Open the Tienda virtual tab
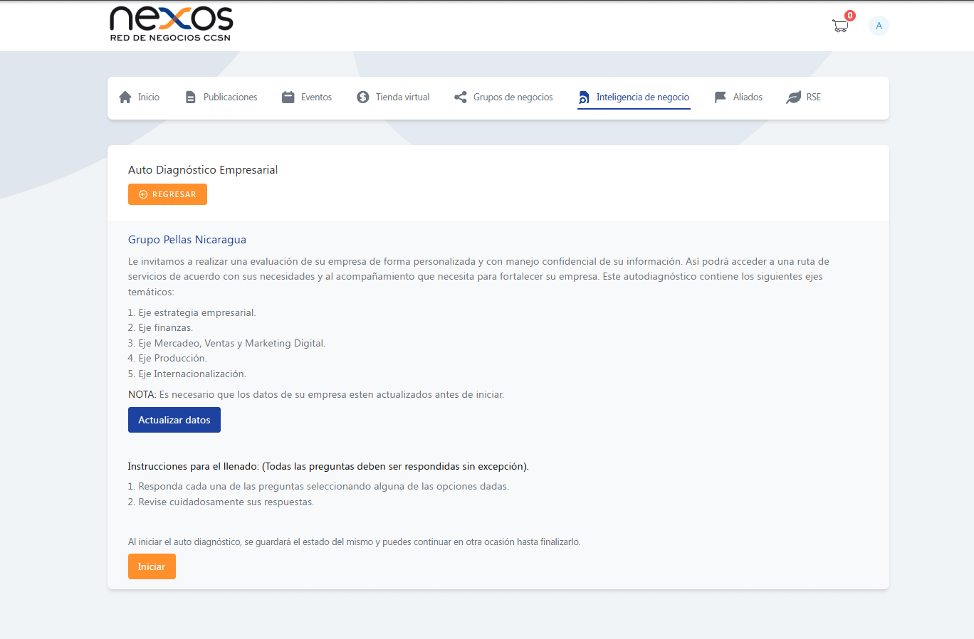 pos(393,97)
